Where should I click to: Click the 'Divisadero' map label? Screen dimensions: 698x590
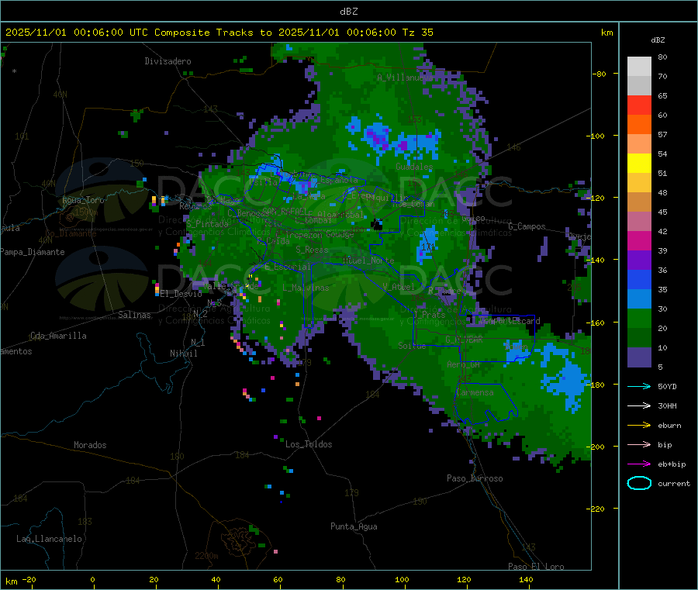coord(168,61)
